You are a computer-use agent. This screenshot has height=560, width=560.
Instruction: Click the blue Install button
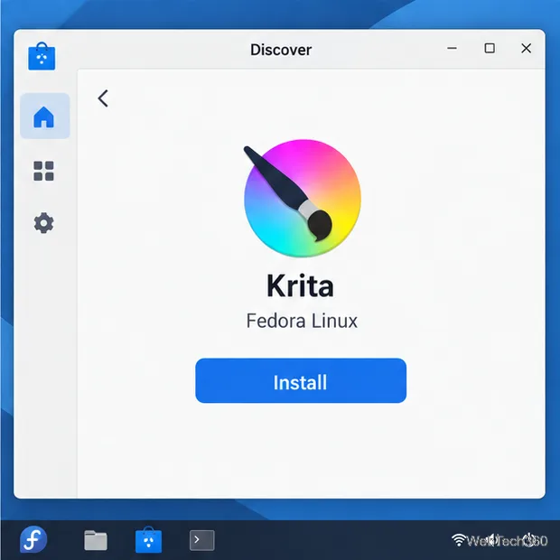pos(301,381)
